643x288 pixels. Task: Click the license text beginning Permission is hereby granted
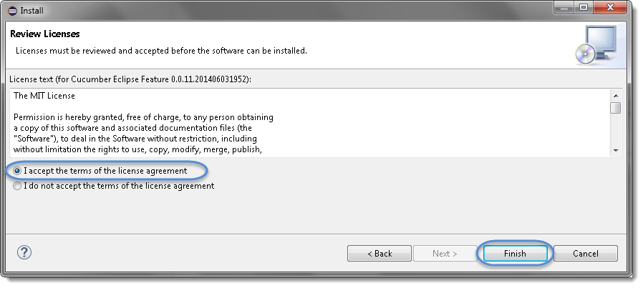[143, 117]
